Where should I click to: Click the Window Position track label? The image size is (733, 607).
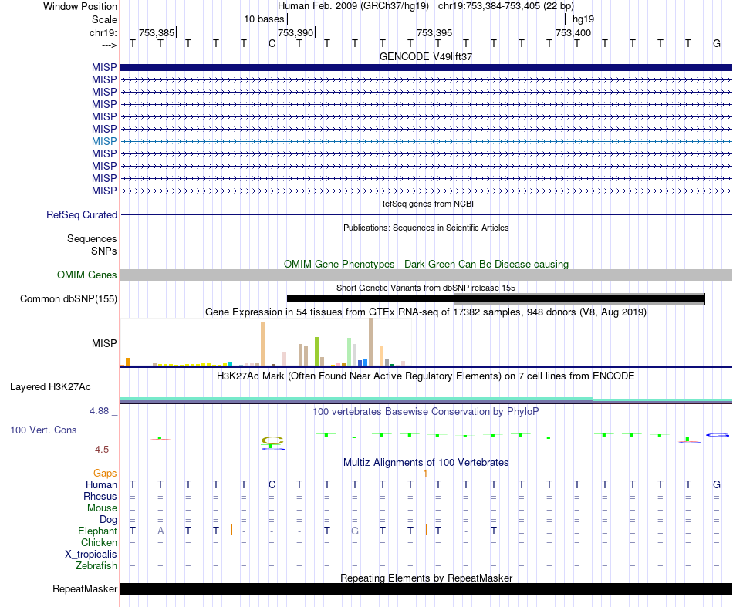[x=80, y=6]
